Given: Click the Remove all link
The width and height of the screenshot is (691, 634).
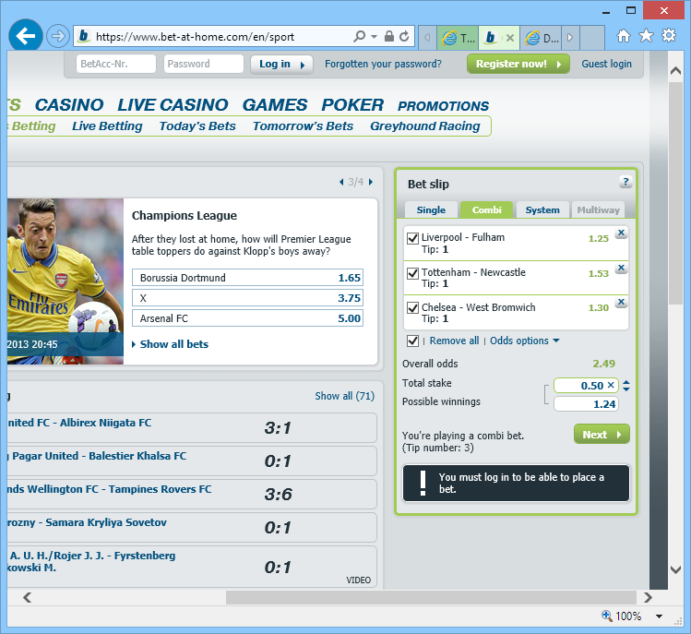Looking at the screenshot, I should click(x=454, y=341).
